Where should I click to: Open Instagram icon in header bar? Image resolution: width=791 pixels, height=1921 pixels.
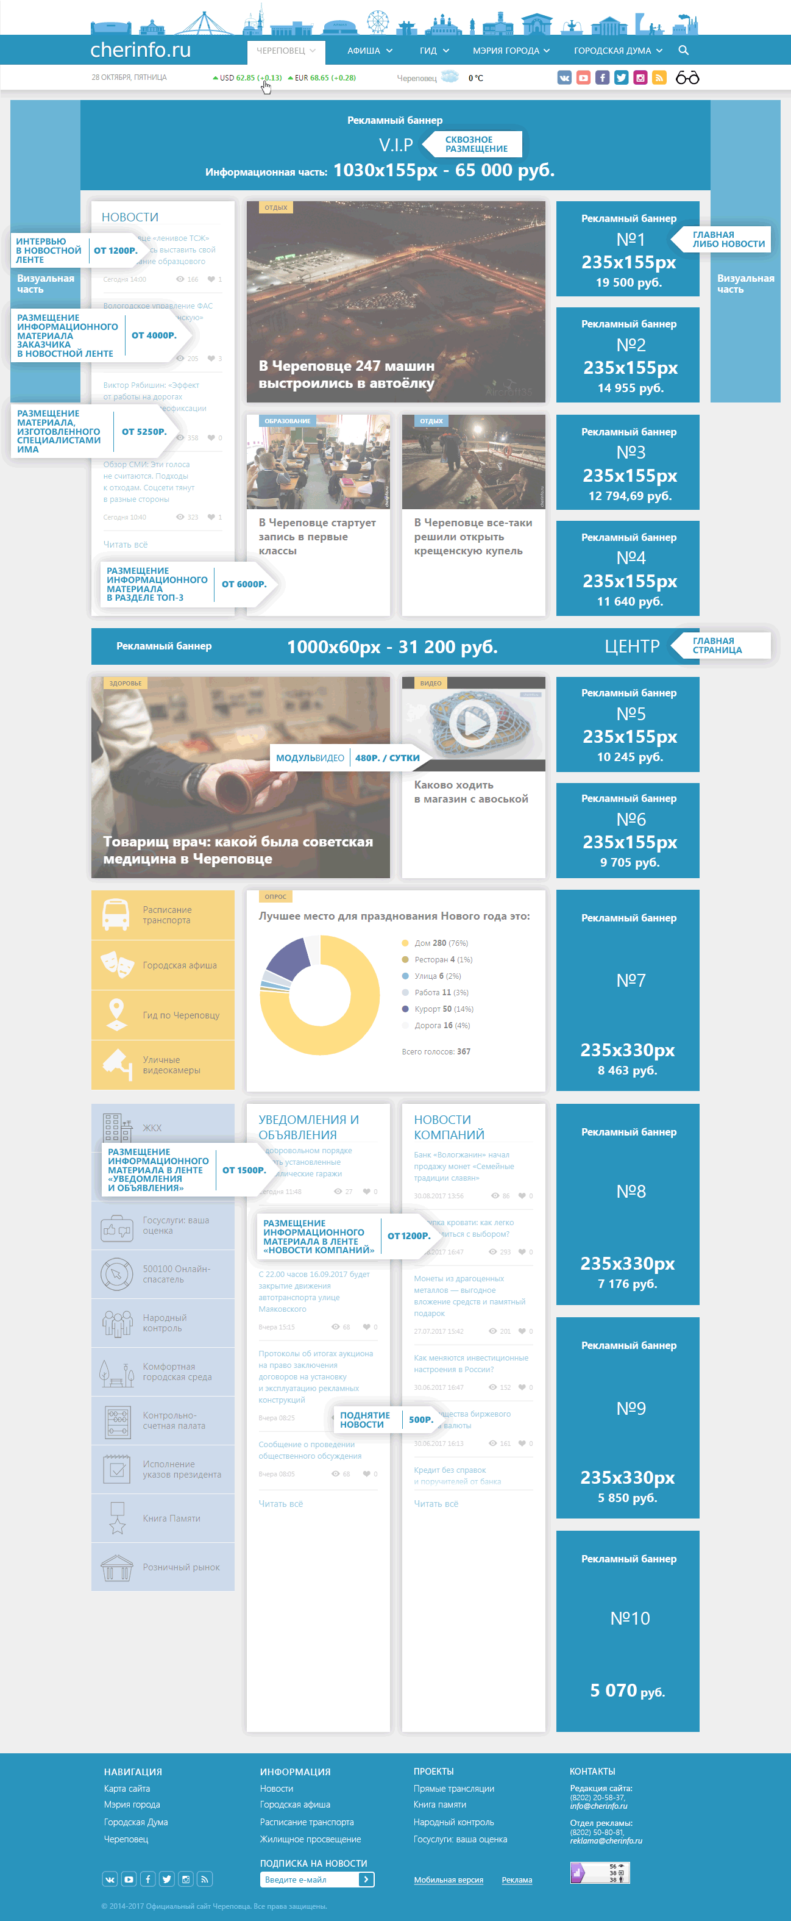coord(640,77)
